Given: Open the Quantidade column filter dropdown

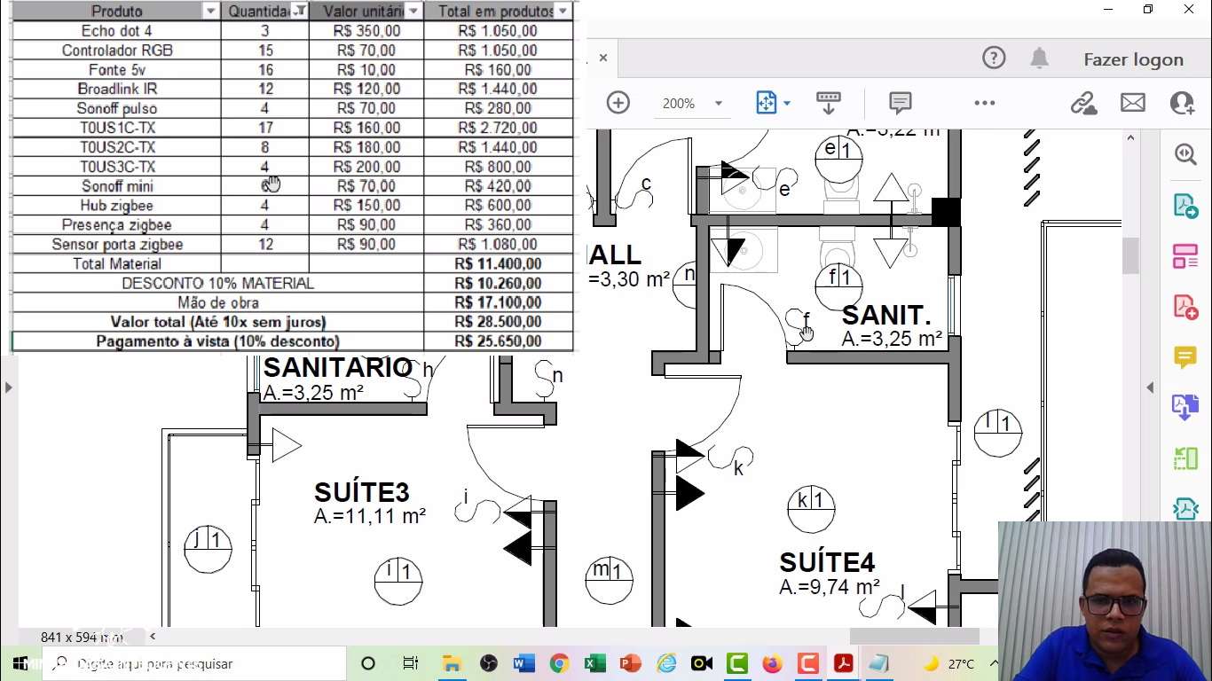Looking at the screenshot, I should point(300,11).
